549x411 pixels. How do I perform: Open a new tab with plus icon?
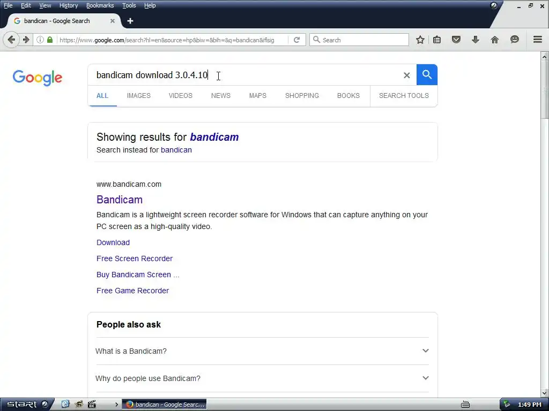(x=130, y=21)
